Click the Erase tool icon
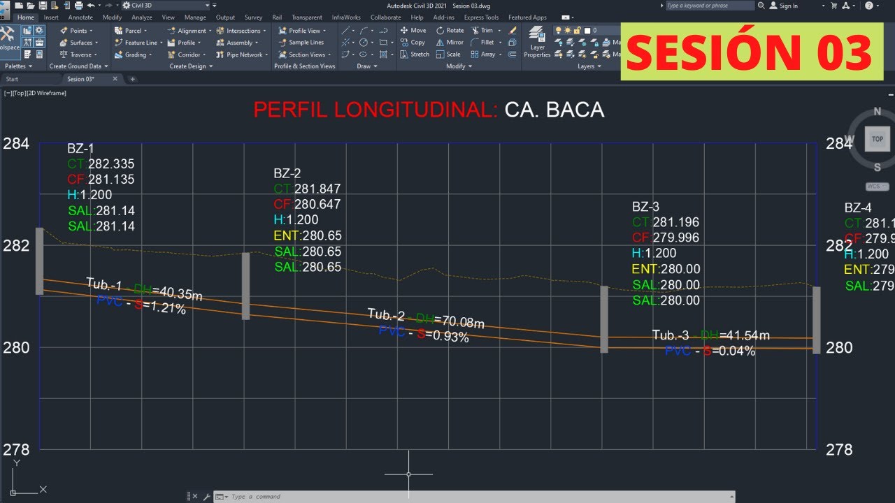This screenshot has width=895, height=503. click(x=513, y=31)
